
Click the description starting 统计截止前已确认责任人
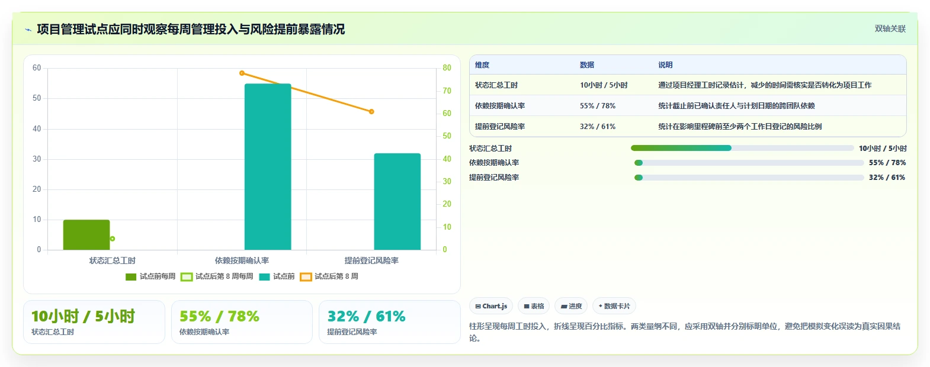tap(736, 106)
